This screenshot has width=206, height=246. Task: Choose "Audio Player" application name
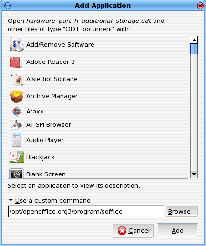pyautogui.click(x=45, y=140)
